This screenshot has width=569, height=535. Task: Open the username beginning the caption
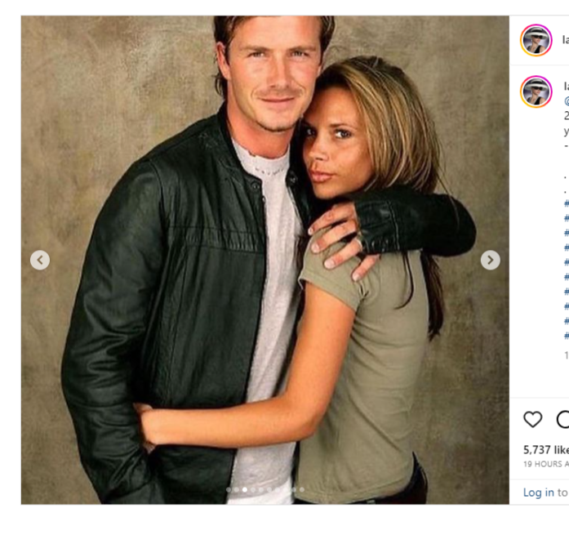coord(566,86)
